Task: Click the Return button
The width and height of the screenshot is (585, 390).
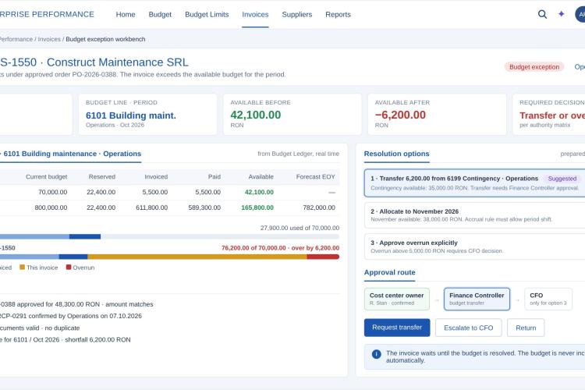Action: (526, 328)
